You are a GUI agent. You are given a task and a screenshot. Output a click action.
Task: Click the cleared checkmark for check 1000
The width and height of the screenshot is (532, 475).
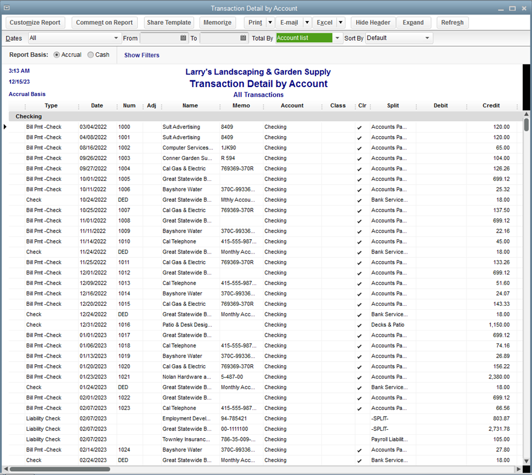pyautogui.click(x=359, y=127)
